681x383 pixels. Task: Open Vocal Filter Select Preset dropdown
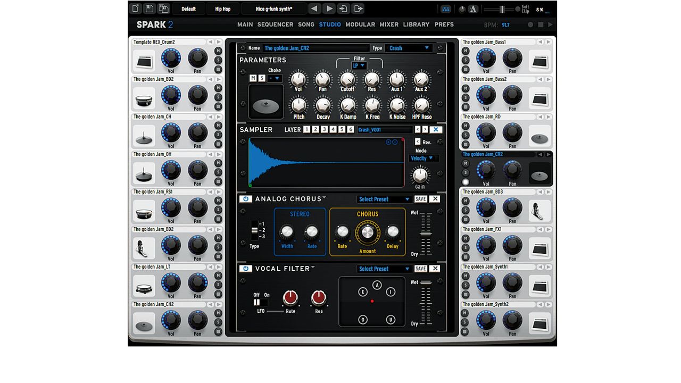pyautogui.click(x=385, y=269)
